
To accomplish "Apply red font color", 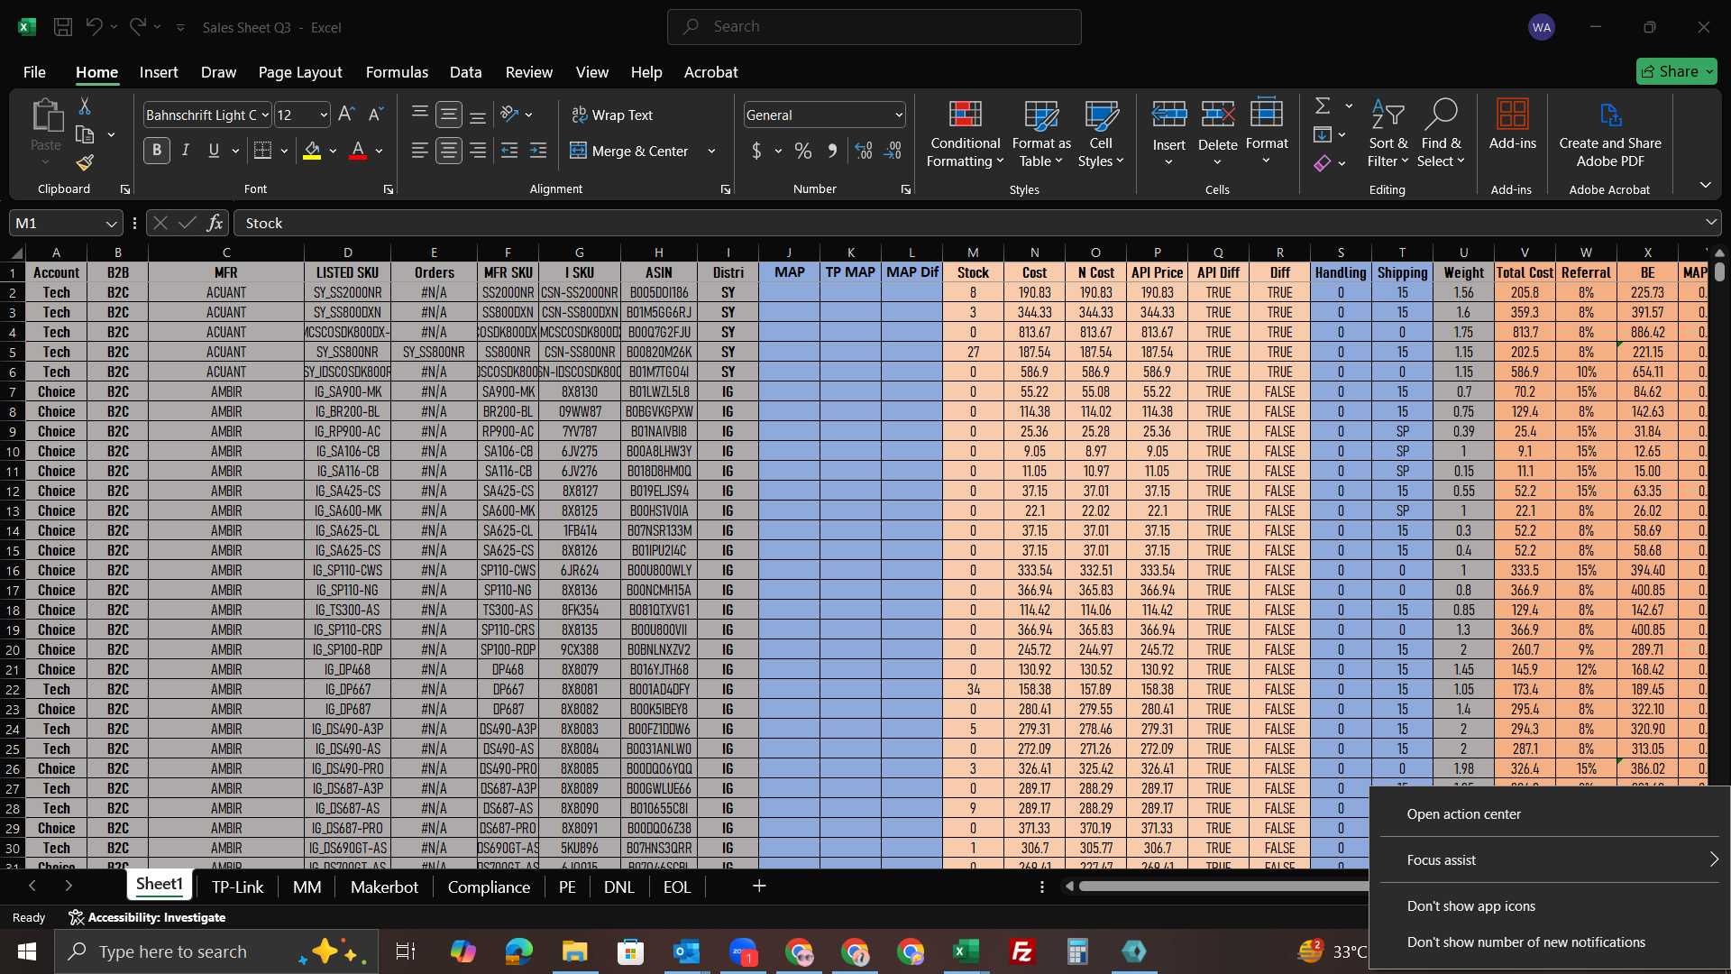I will 358,151.
